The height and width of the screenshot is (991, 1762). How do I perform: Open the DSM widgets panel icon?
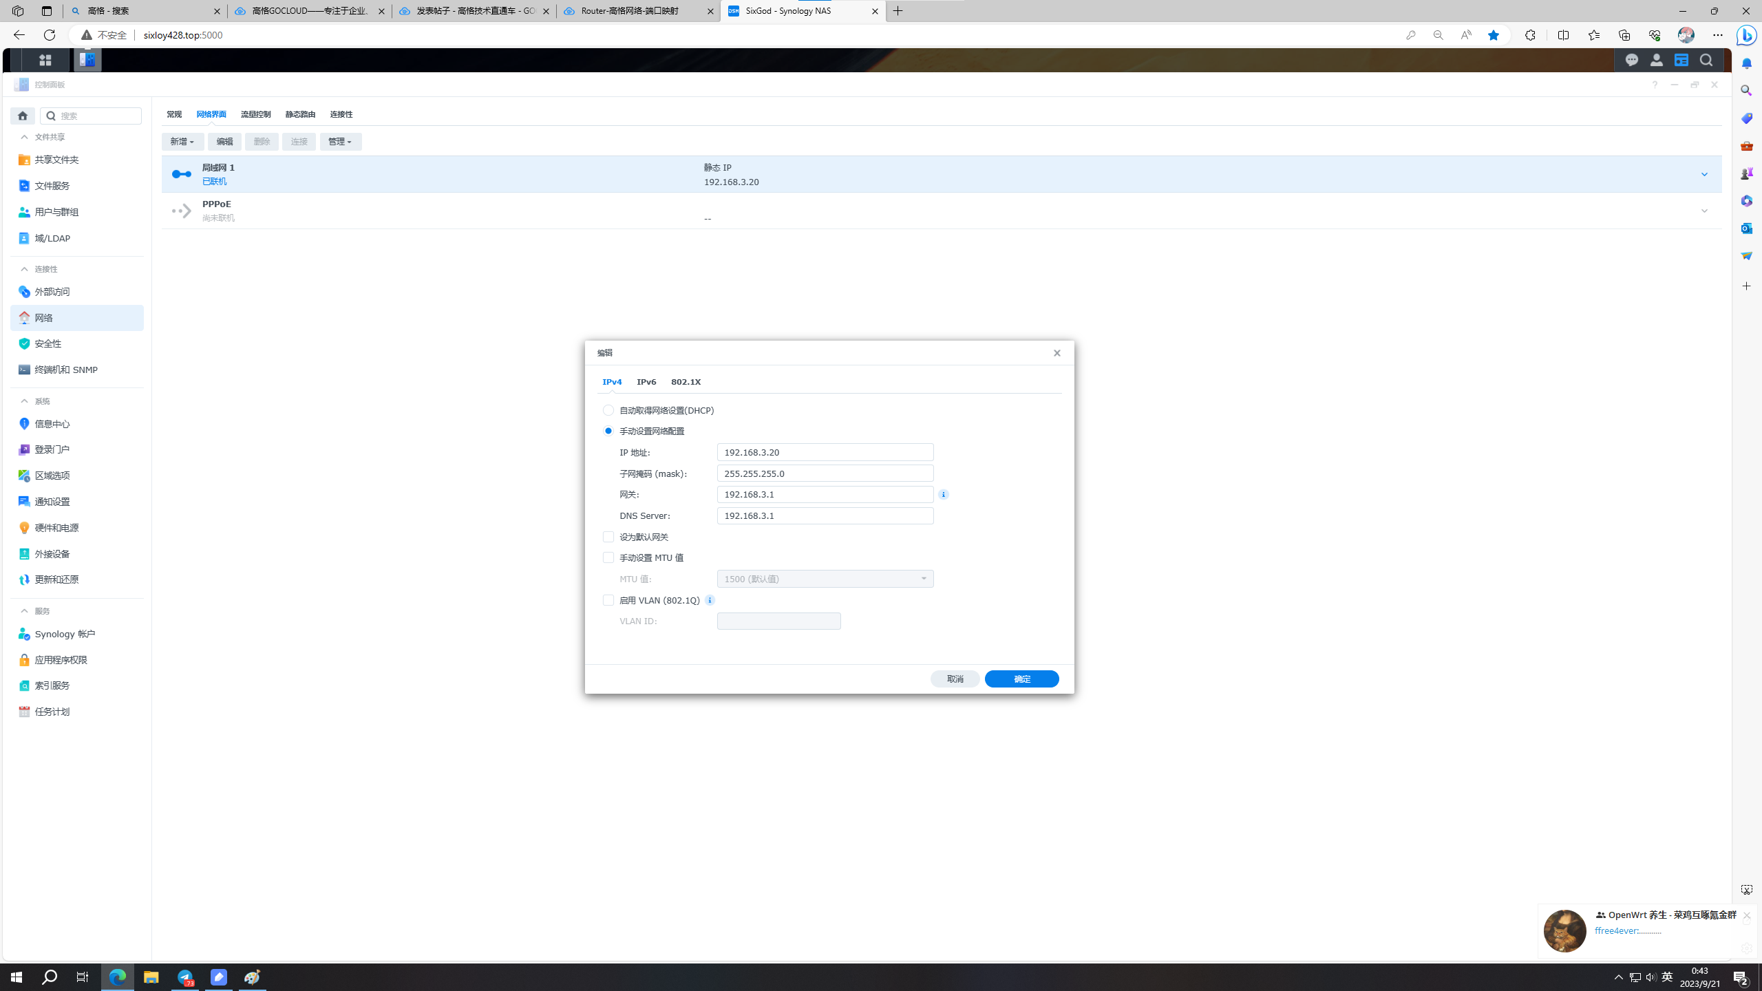point(1681,61)
